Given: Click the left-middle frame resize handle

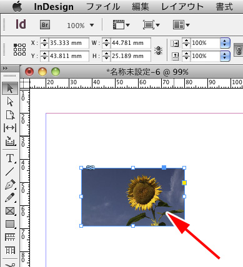Looking at the screenshot, I should pyautogui.click(x=81, y=197).
